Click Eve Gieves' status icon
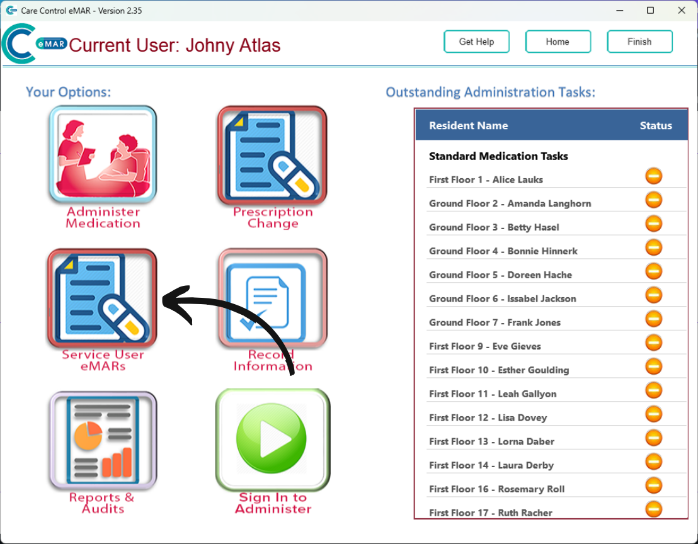Screen dimensions: 698x544 tap(654, 342)
